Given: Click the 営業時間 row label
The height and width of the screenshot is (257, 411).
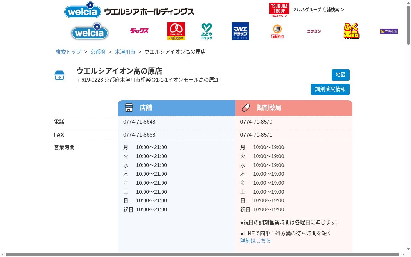Looking at the screenshot, I should (x=64, y=147).
